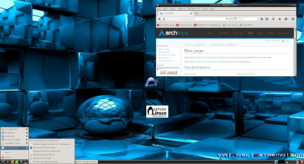Open the network connection tray icon
Viewport: 304px width, 164px height.
(287, 162)
